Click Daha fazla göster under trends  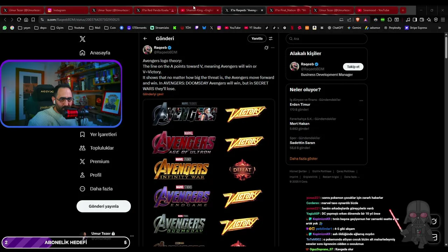click(x=304, y=159)
